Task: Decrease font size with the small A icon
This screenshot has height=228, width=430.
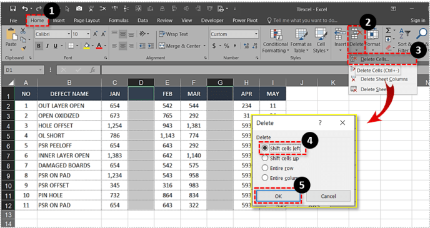Action: (103, 34)
